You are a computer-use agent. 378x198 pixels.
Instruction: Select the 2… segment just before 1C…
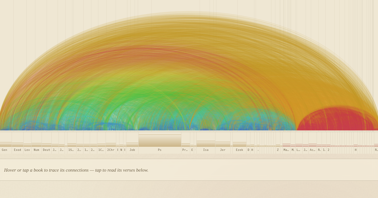pyautogui.click(x=94, y=143)
